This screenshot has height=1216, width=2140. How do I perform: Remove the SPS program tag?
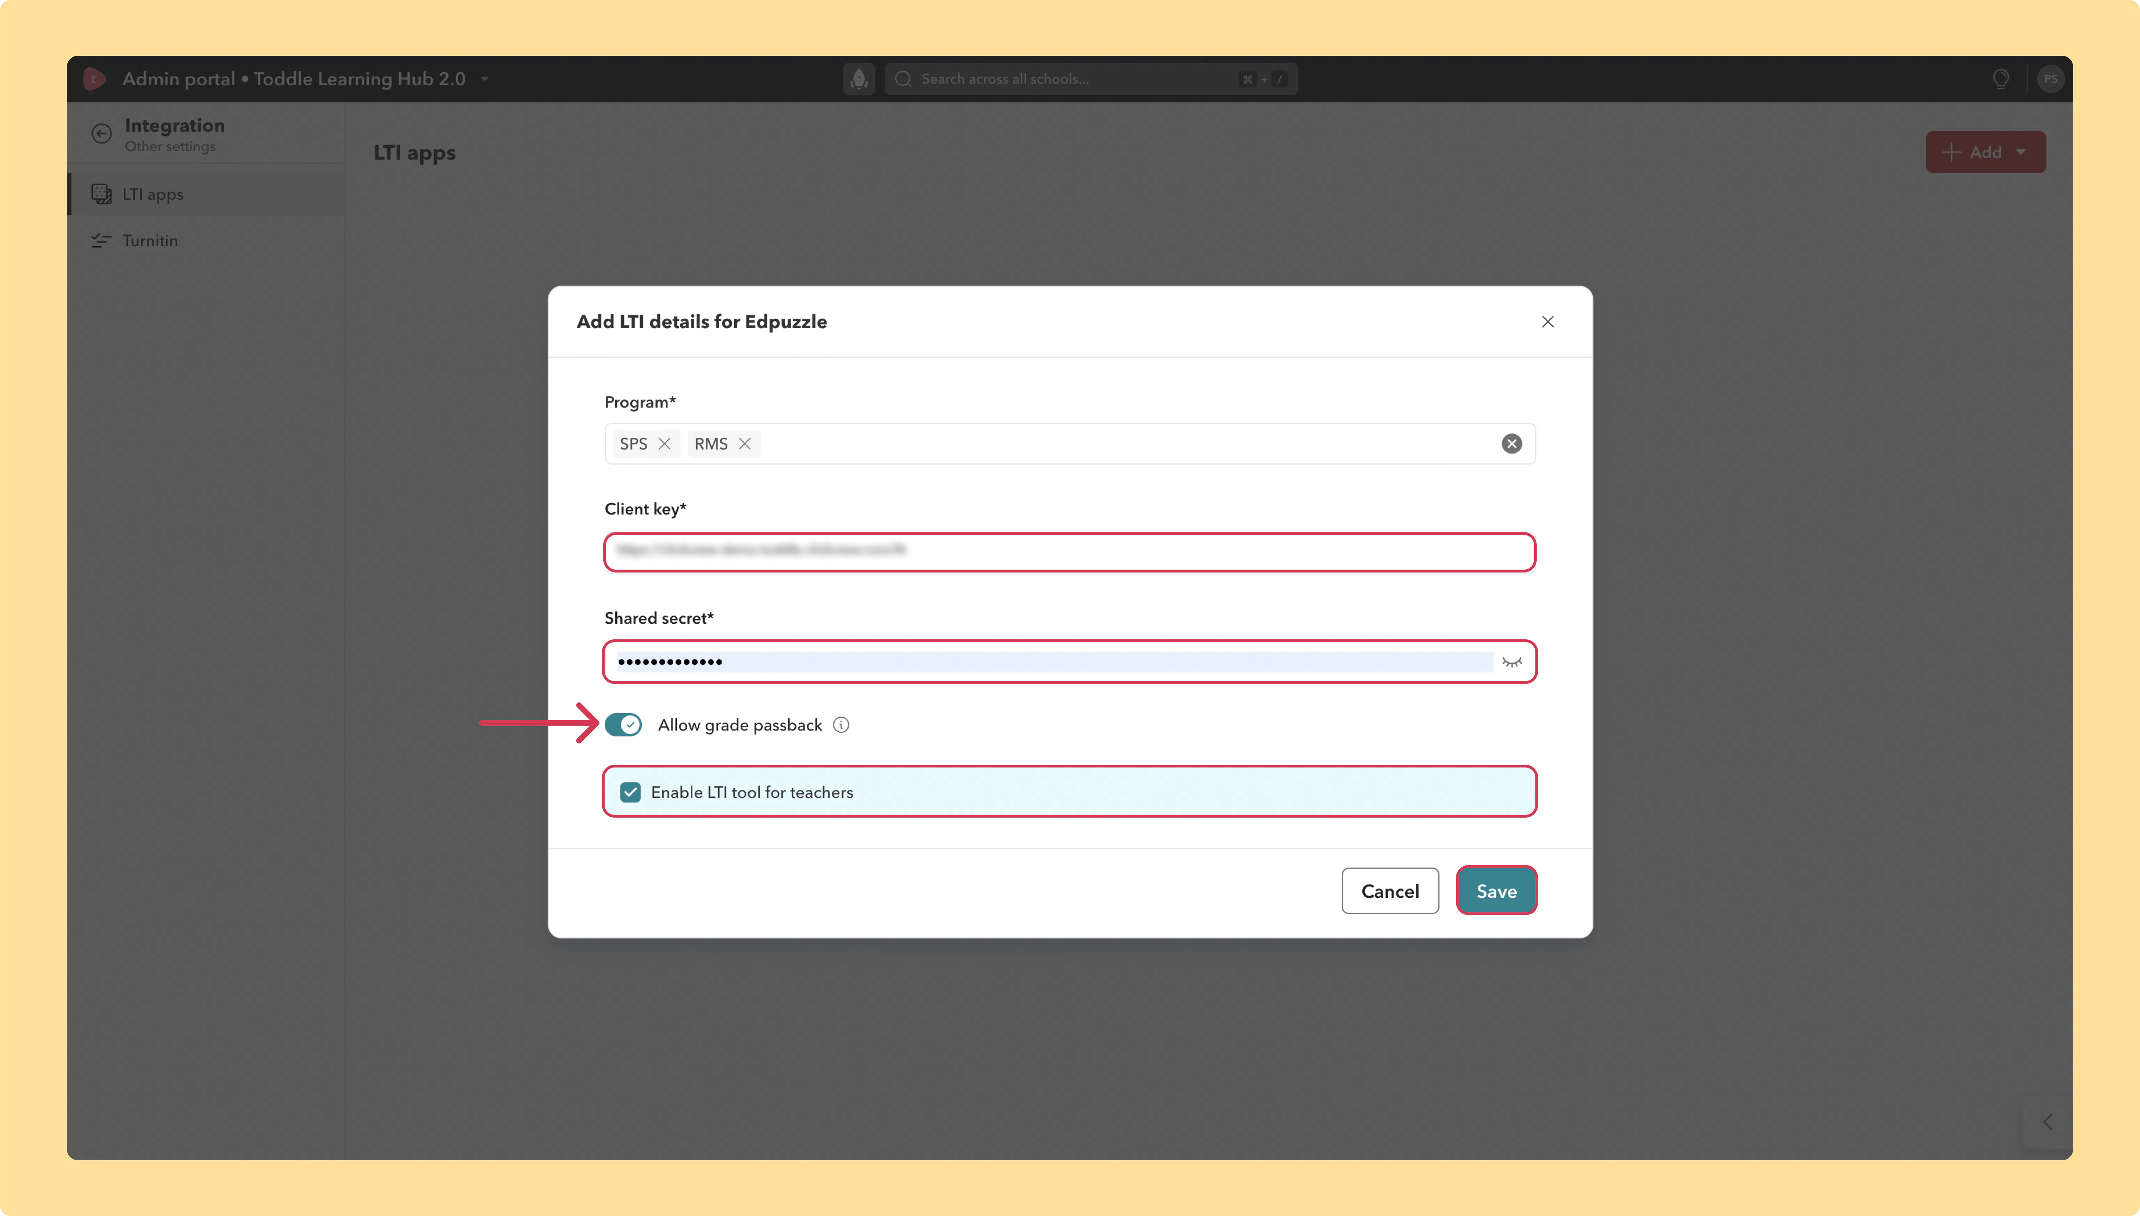pos(665,444)
